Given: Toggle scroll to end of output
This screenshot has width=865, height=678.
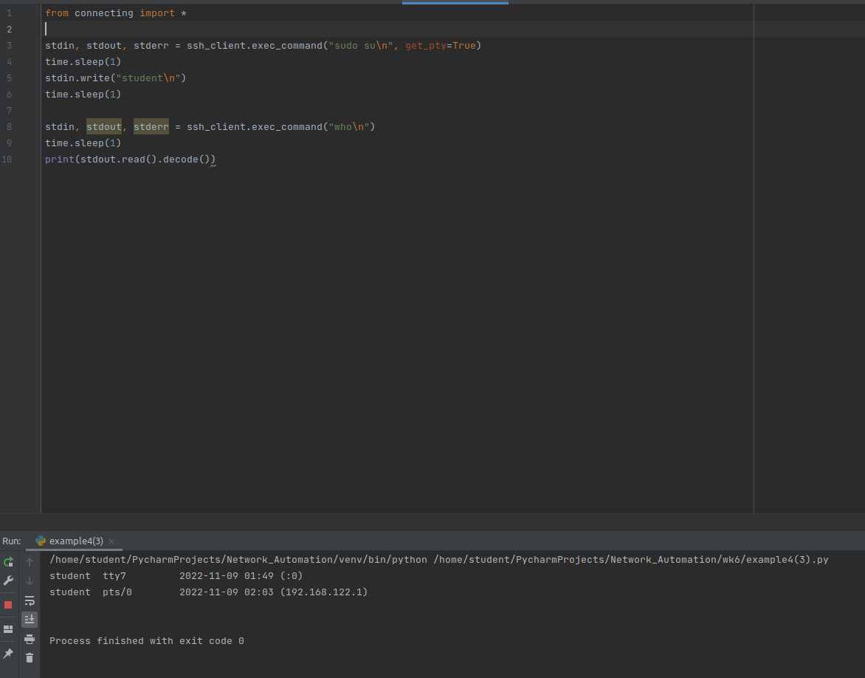Looking at the screenshot, I should coord(30,620).
